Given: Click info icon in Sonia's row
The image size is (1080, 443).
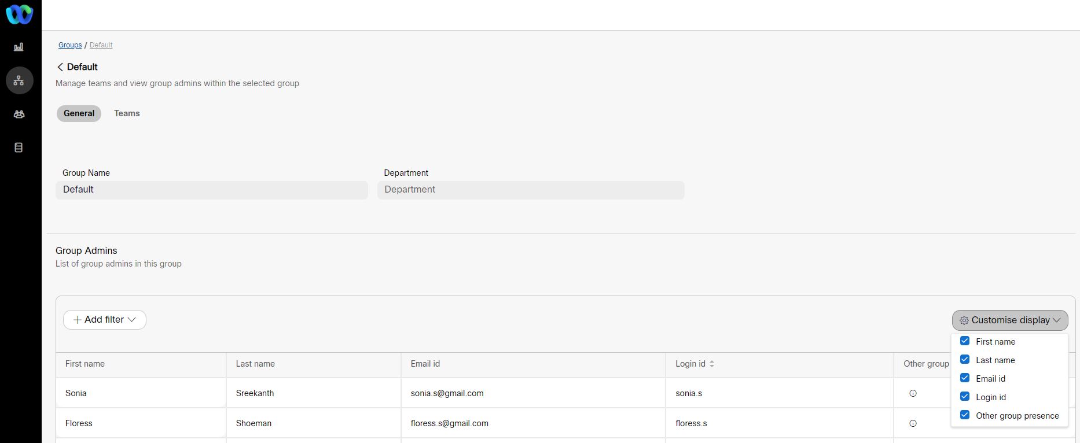Looking at the screenshot, I should coord(913,393).
